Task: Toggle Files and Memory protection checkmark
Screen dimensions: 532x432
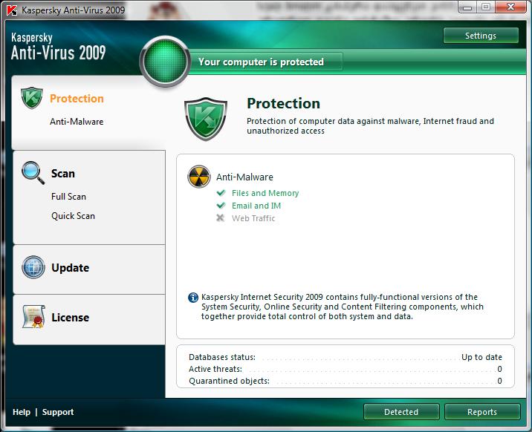Action: coord(221,193)
